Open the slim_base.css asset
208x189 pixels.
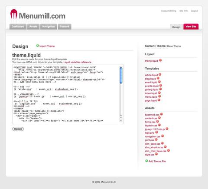(x=153, y=144)
